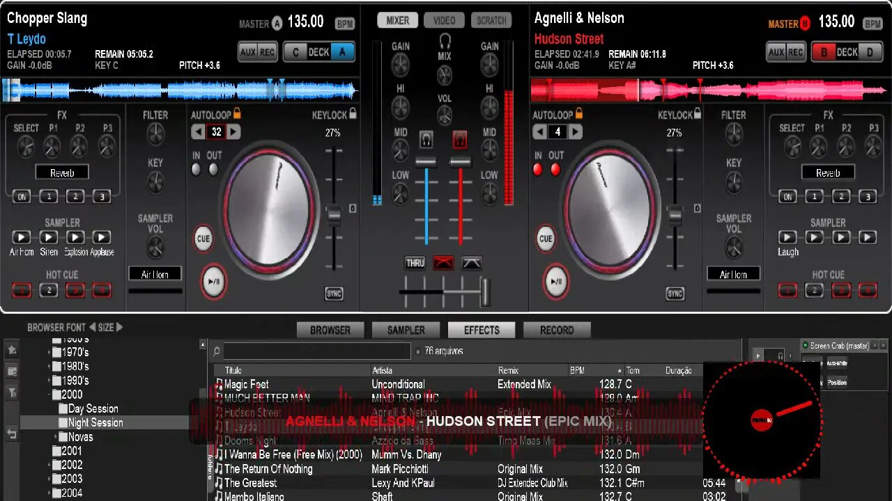Screen dimensions: 892x501
Task: Click the search magnifier icon in browser
Action: click(x=217, y=351)
